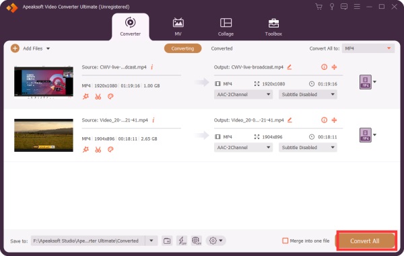
Task: Open folder icon next to save path
Action: pos(167,241)
